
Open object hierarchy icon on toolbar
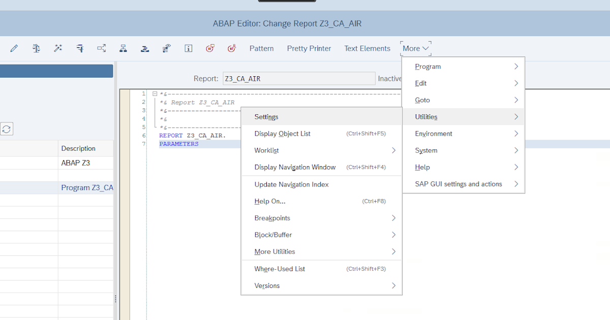(x=123, y=48)
